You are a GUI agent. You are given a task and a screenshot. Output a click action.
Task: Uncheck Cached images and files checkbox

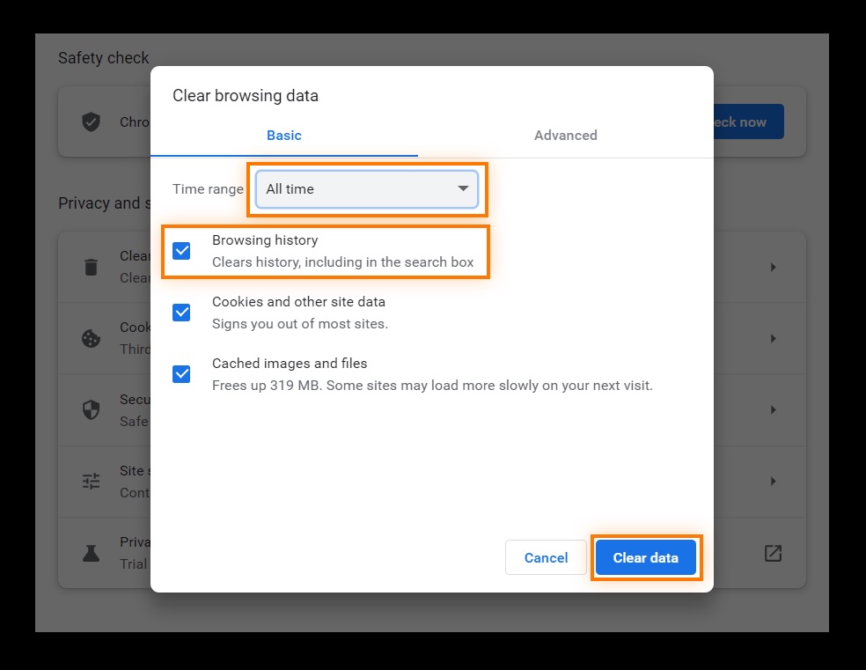click(181, 374)
